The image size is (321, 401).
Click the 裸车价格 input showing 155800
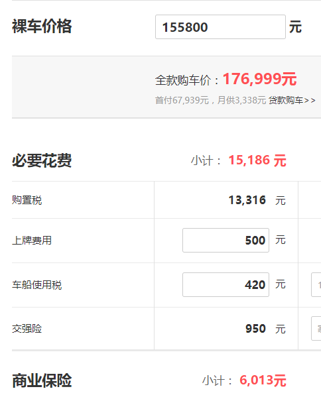tap(220, 27)
